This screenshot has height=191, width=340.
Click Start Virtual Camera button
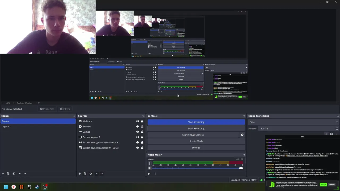pos(193,135)
